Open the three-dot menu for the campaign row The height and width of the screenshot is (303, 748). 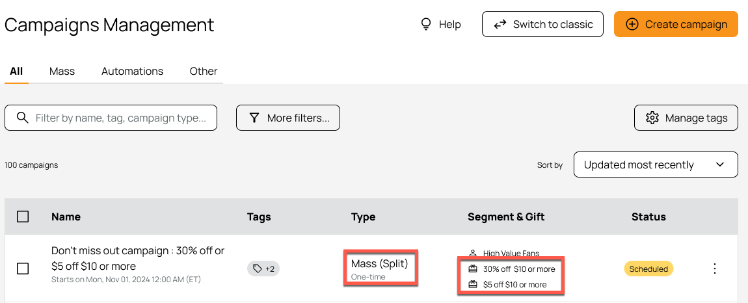click(715, 269)
